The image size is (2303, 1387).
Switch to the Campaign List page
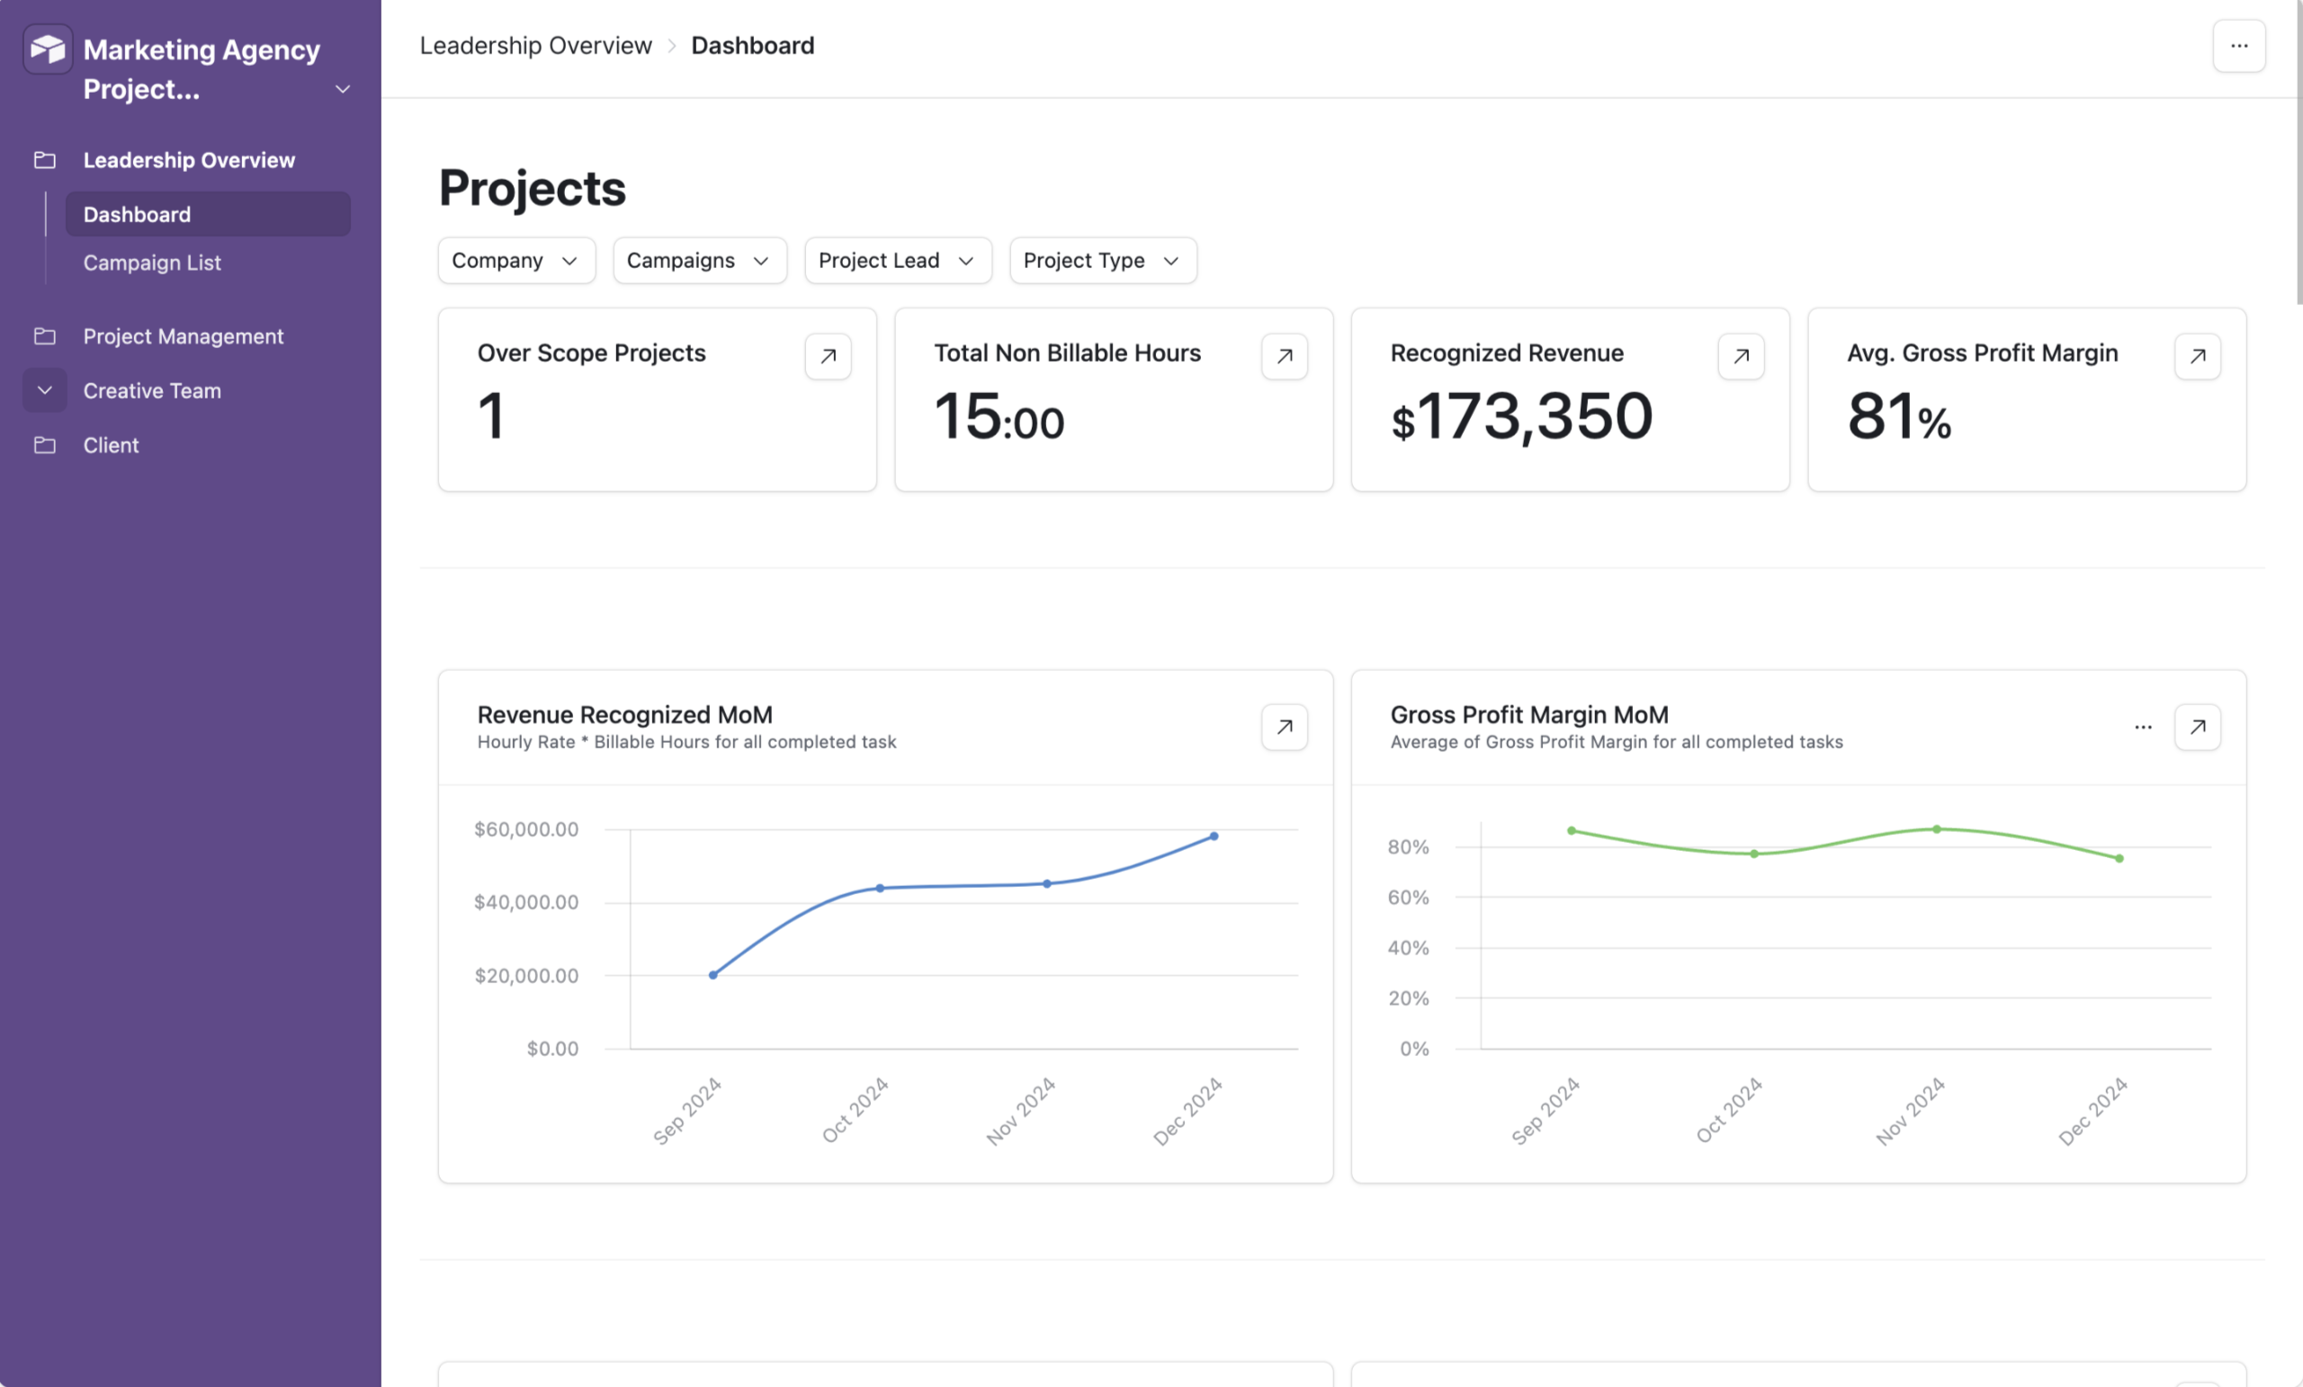[x=152, y=263]
